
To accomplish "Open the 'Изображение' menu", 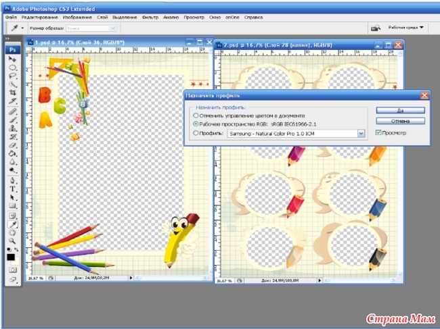I will [78, 16].
